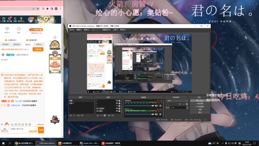Open the 开播 icon in browser header
Image resolution: width=259 pixels, height=146 pixels.
(x=4, y=19)
